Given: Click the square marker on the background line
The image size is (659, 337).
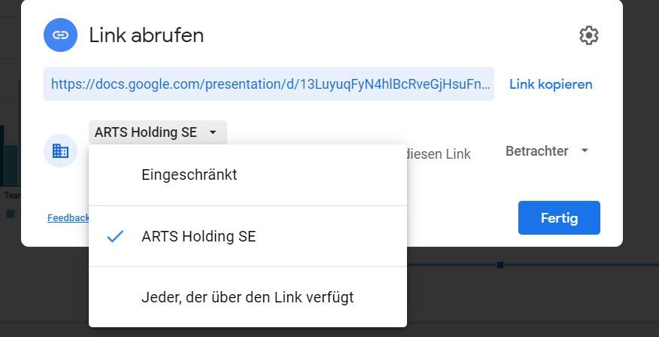Looking at the screenshot, I should point(500,265).
